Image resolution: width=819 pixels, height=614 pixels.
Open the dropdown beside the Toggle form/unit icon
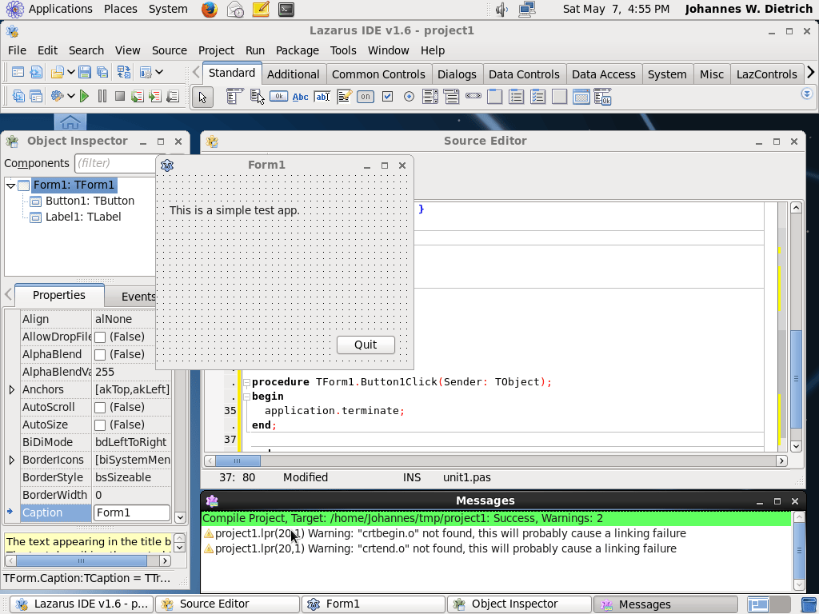click(x=159, y=72)
